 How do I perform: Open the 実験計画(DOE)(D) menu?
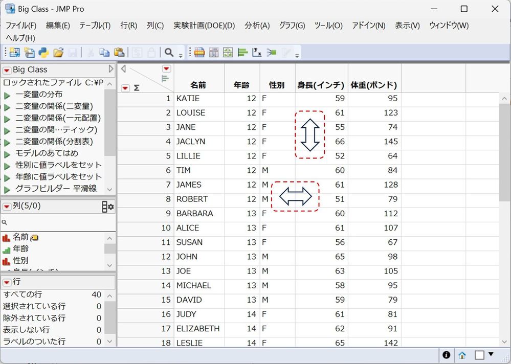click(x=204, y=26)
